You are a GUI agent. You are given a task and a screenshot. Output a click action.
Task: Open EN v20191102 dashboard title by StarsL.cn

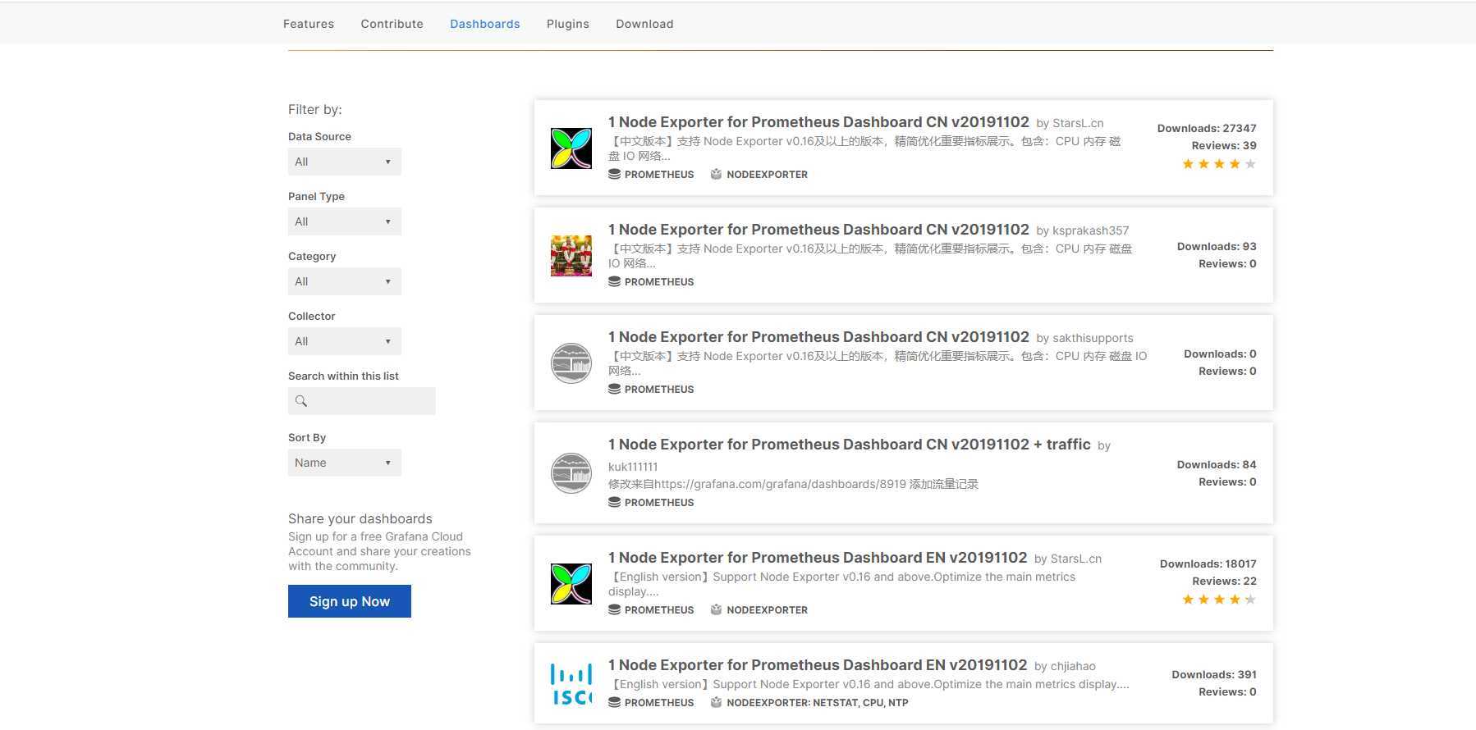(818, 558)
